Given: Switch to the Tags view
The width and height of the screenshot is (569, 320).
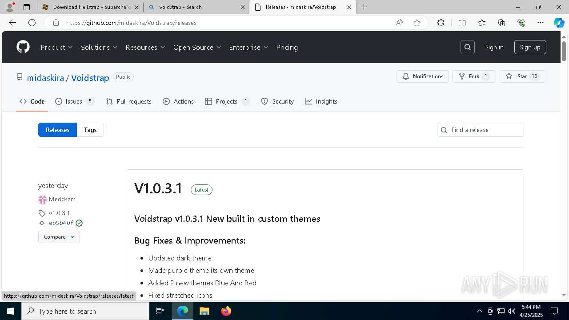Looking at the screenshot, I should tap(90, 130).
